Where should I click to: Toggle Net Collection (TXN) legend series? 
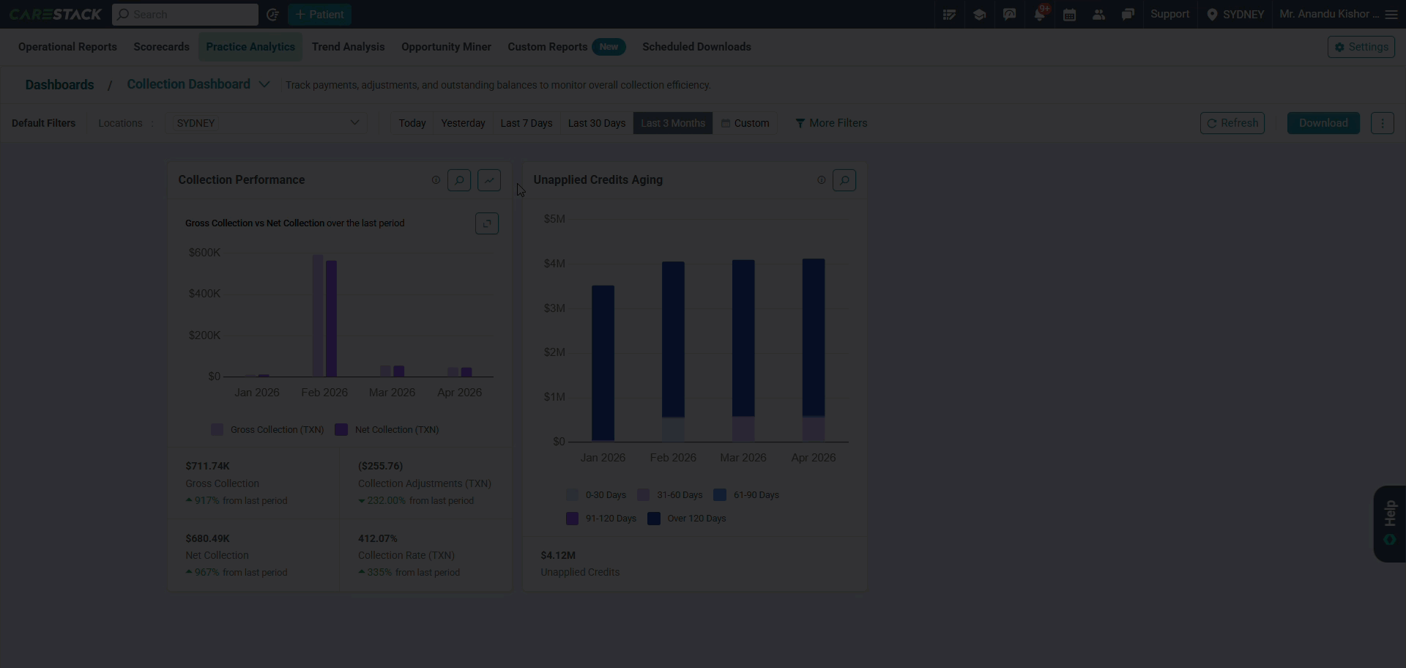[387, 430]
